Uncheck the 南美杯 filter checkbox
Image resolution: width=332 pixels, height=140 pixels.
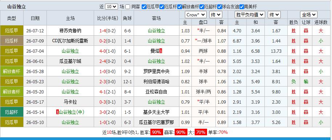pos(242,7)
